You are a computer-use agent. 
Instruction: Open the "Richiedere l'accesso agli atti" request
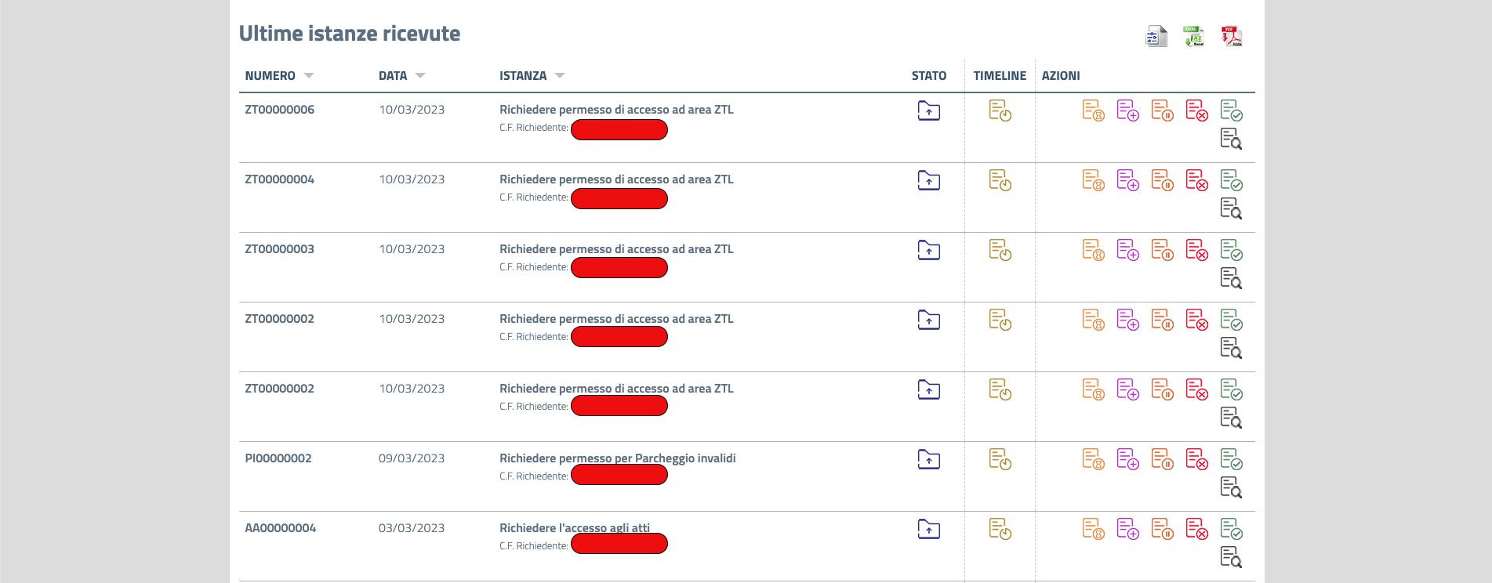point(574,528)
